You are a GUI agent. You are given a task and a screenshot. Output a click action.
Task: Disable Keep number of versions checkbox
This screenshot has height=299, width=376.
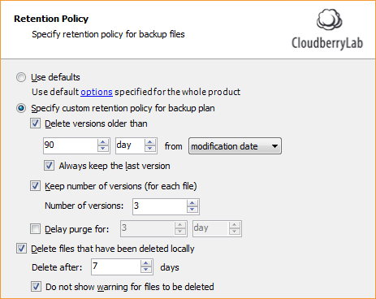tap(35, 186)
